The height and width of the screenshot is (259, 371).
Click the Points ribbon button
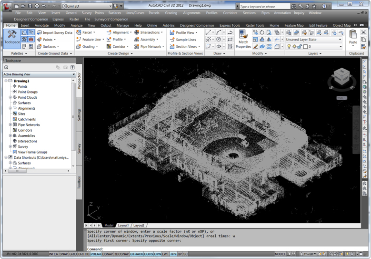[x=46, y=40]
